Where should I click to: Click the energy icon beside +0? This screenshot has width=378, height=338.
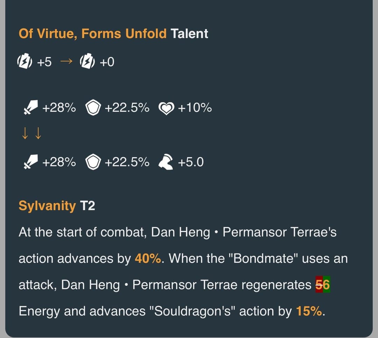click(87, 62)
